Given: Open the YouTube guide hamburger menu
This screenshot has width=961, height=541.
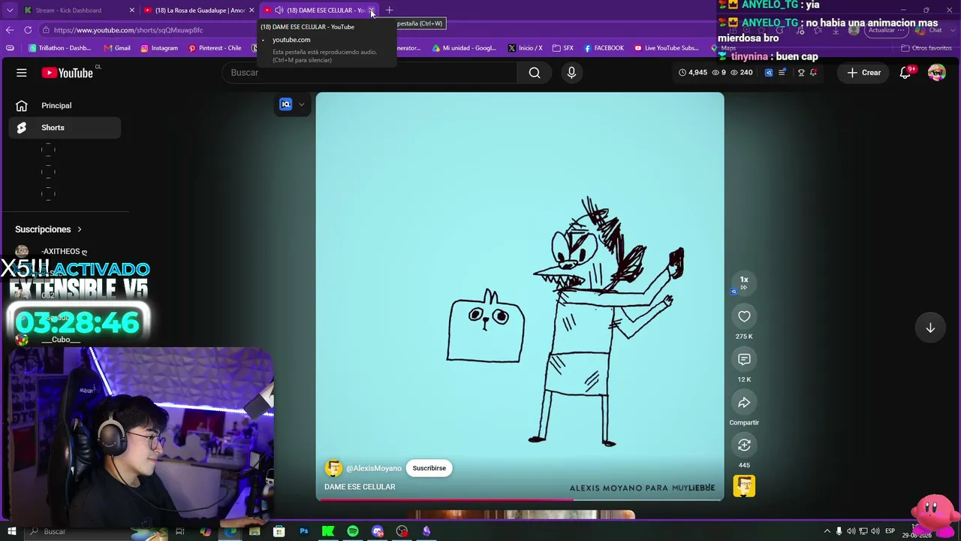Looking at the screenshot, I should (22, 73).
